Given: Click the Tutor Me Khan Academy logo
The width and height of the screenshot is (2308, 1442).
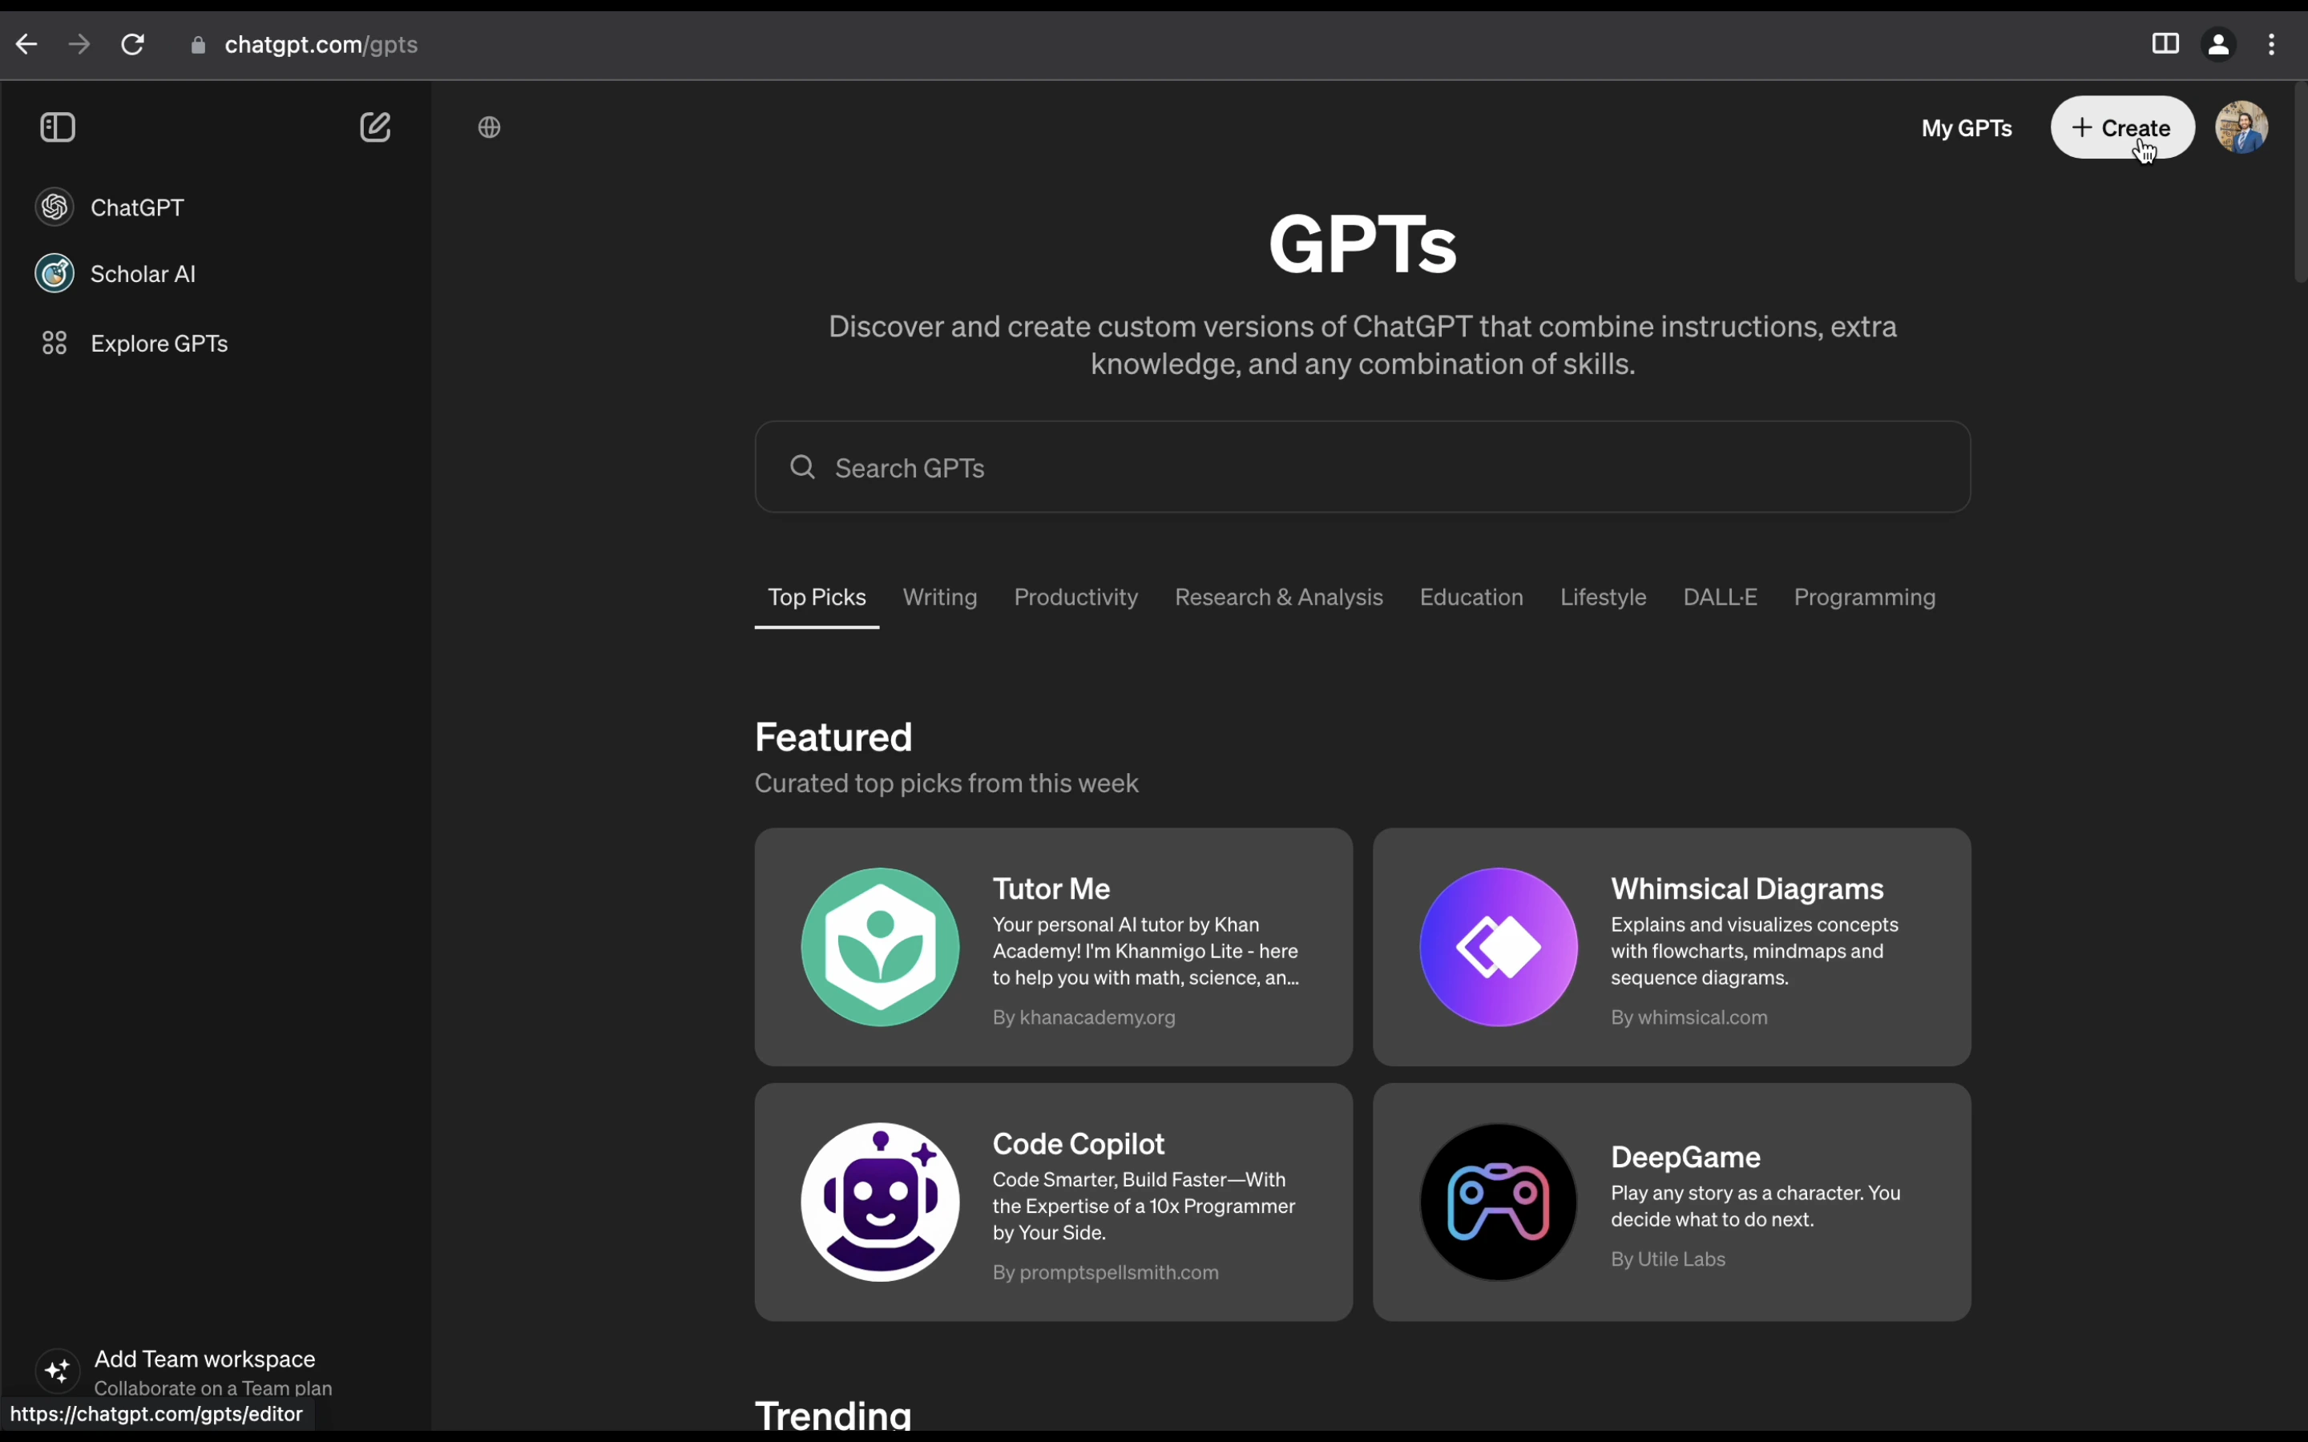Looking at the screenshot, I should point(880,947).
